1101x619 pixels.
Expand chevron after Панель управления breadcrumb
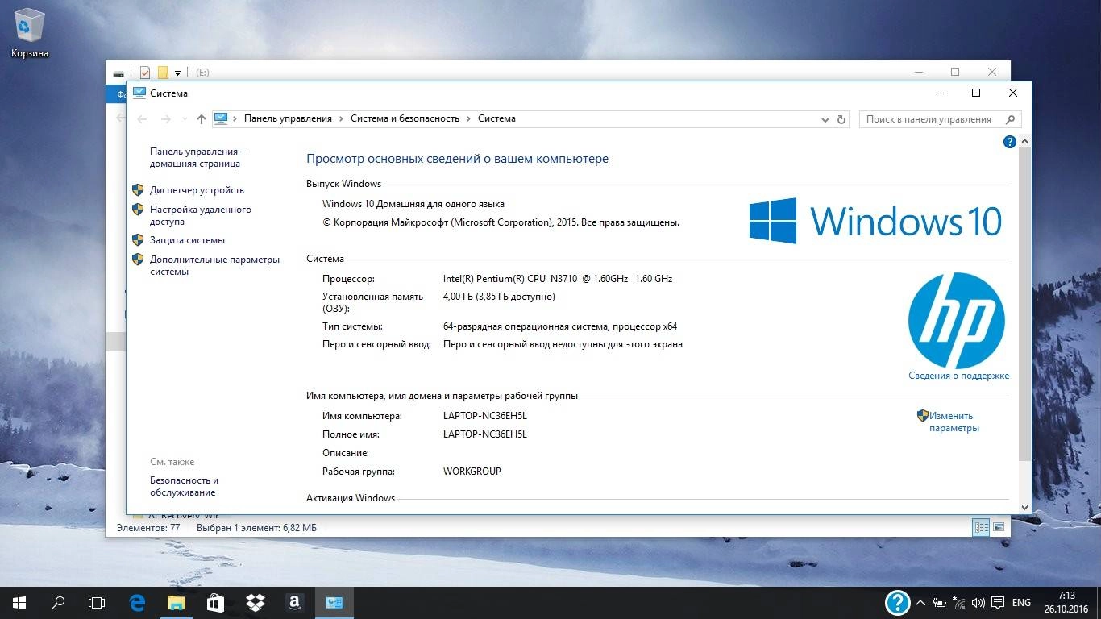pyautogui.click(x=342, y=118)
